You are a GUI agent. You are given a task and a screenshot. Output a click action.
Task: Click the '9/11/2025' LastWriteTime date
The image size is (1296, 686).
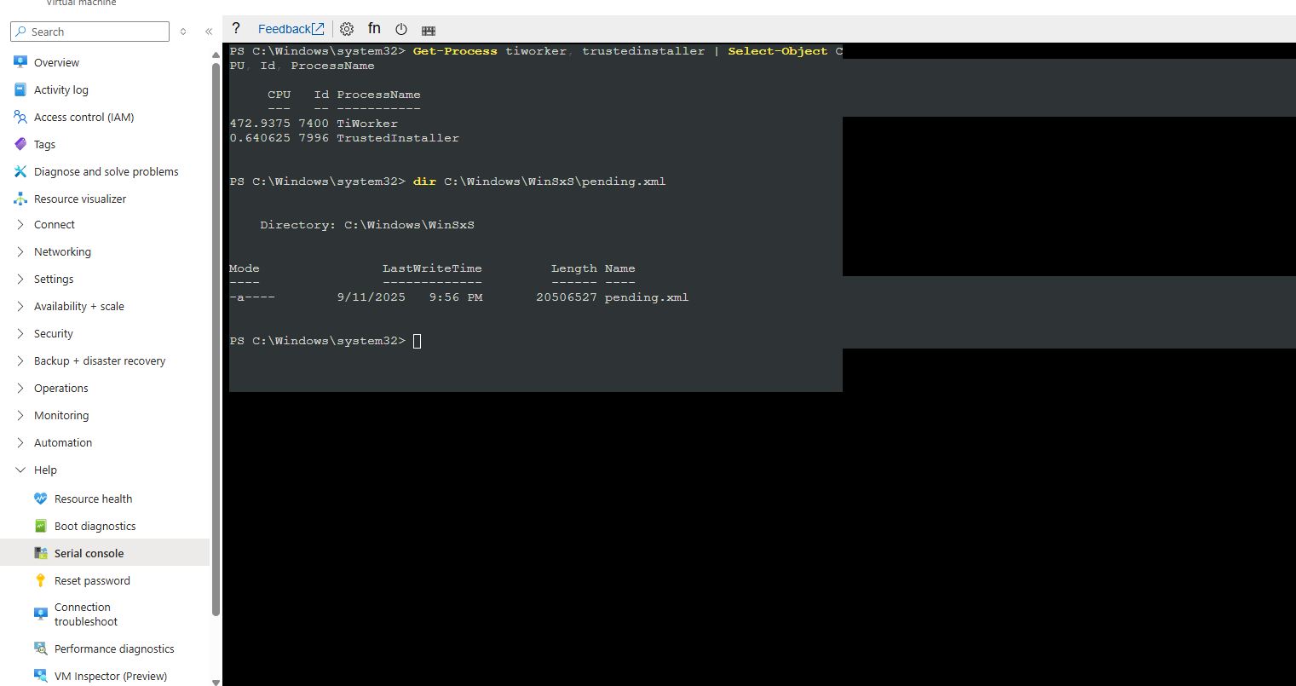[x=372, y=297]
